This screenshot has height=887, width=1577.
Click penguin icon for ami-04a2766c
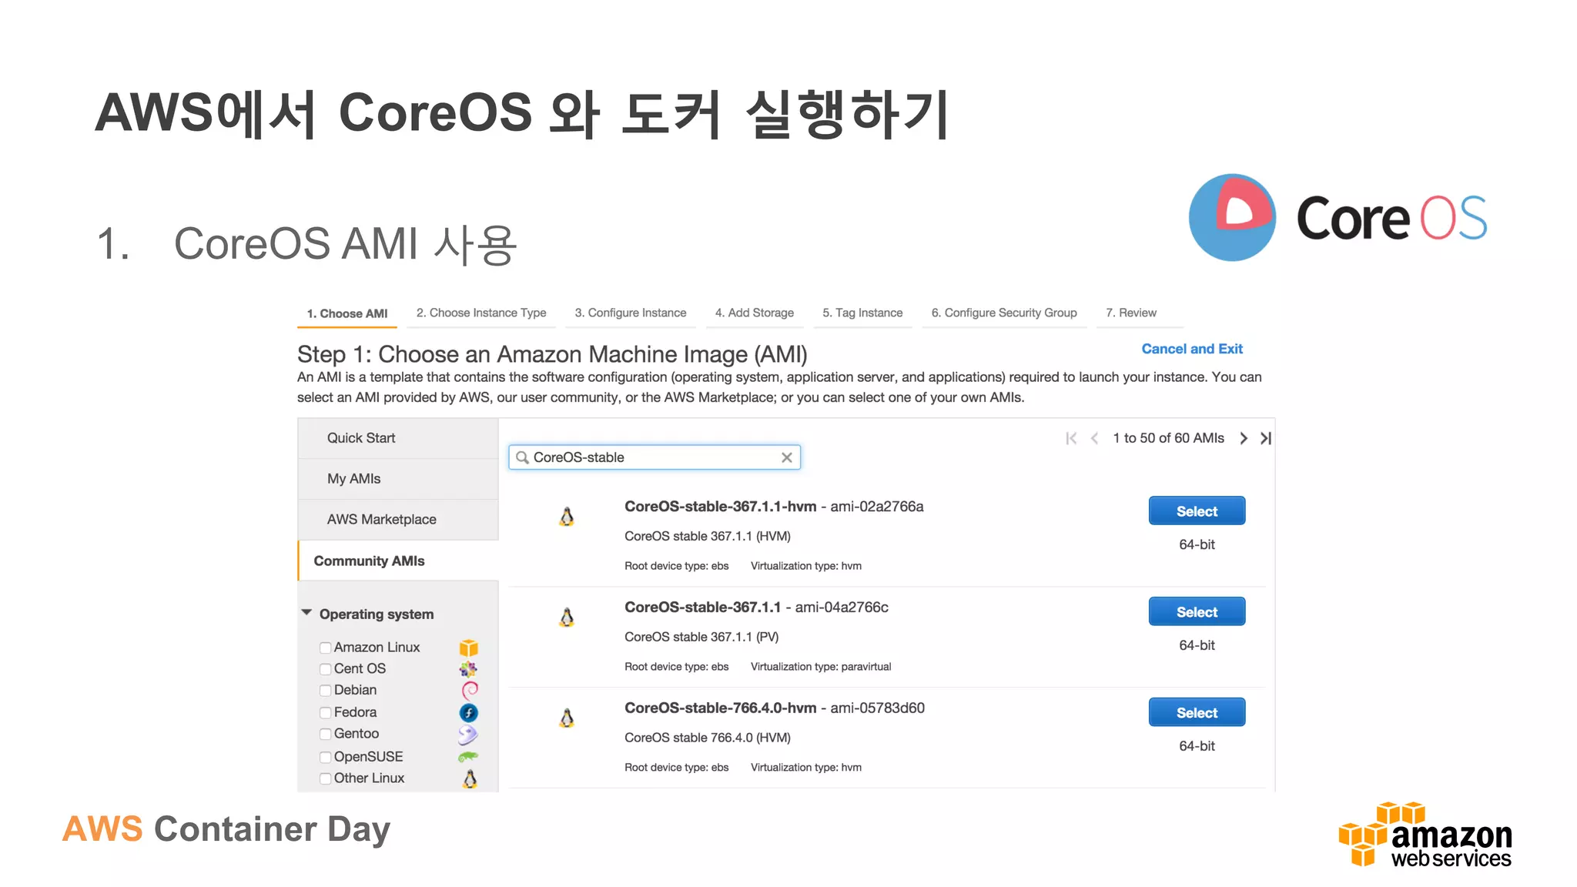click(x=567, y=618)
